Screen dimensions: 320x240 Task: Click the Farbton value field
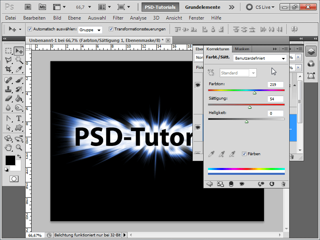pyautogui.click(x=275, y=84)
